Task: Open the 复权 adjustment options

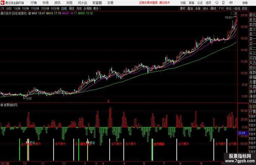Action: pyautogui.click(x=183, y=8)
